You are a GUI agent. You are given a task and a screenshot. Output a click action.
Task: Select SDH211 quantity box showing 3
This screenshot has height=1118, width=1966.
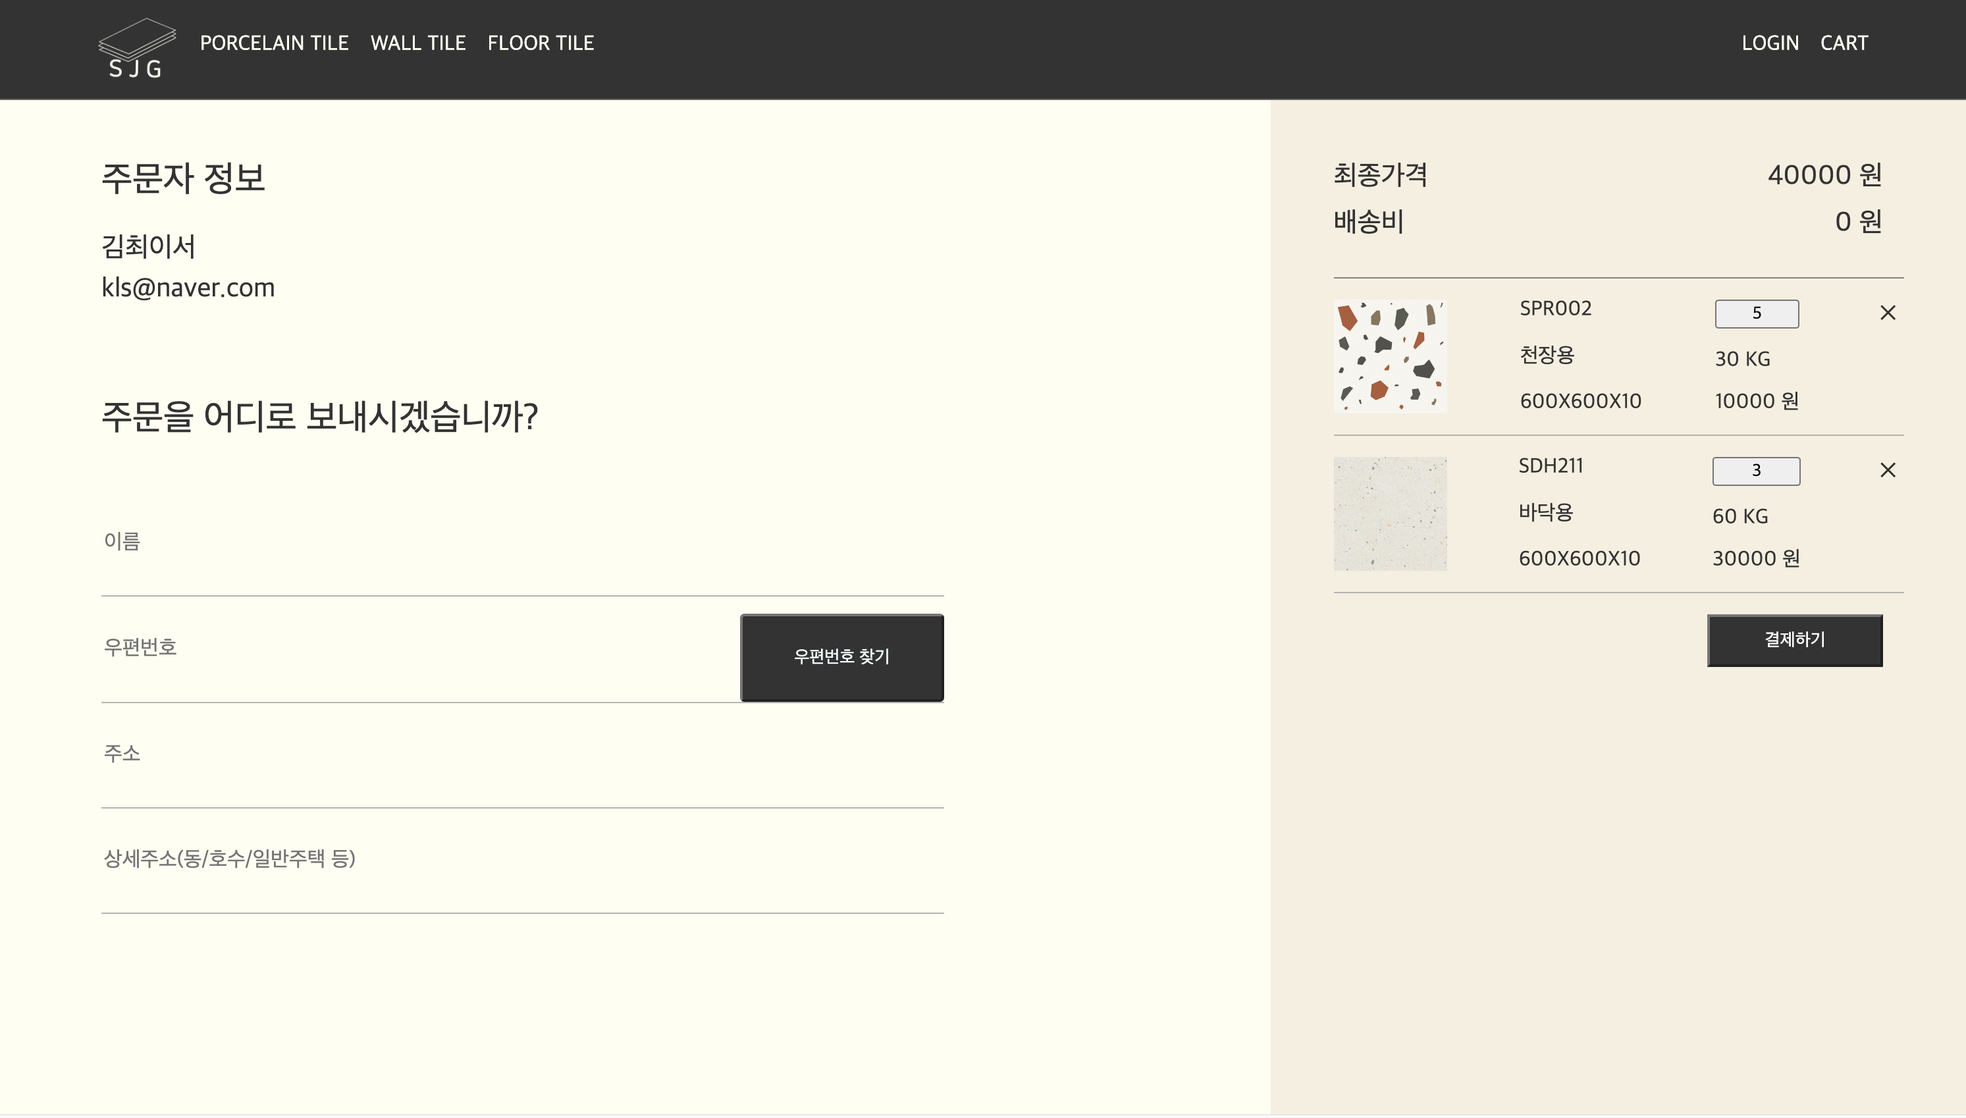click(1756, 471)
